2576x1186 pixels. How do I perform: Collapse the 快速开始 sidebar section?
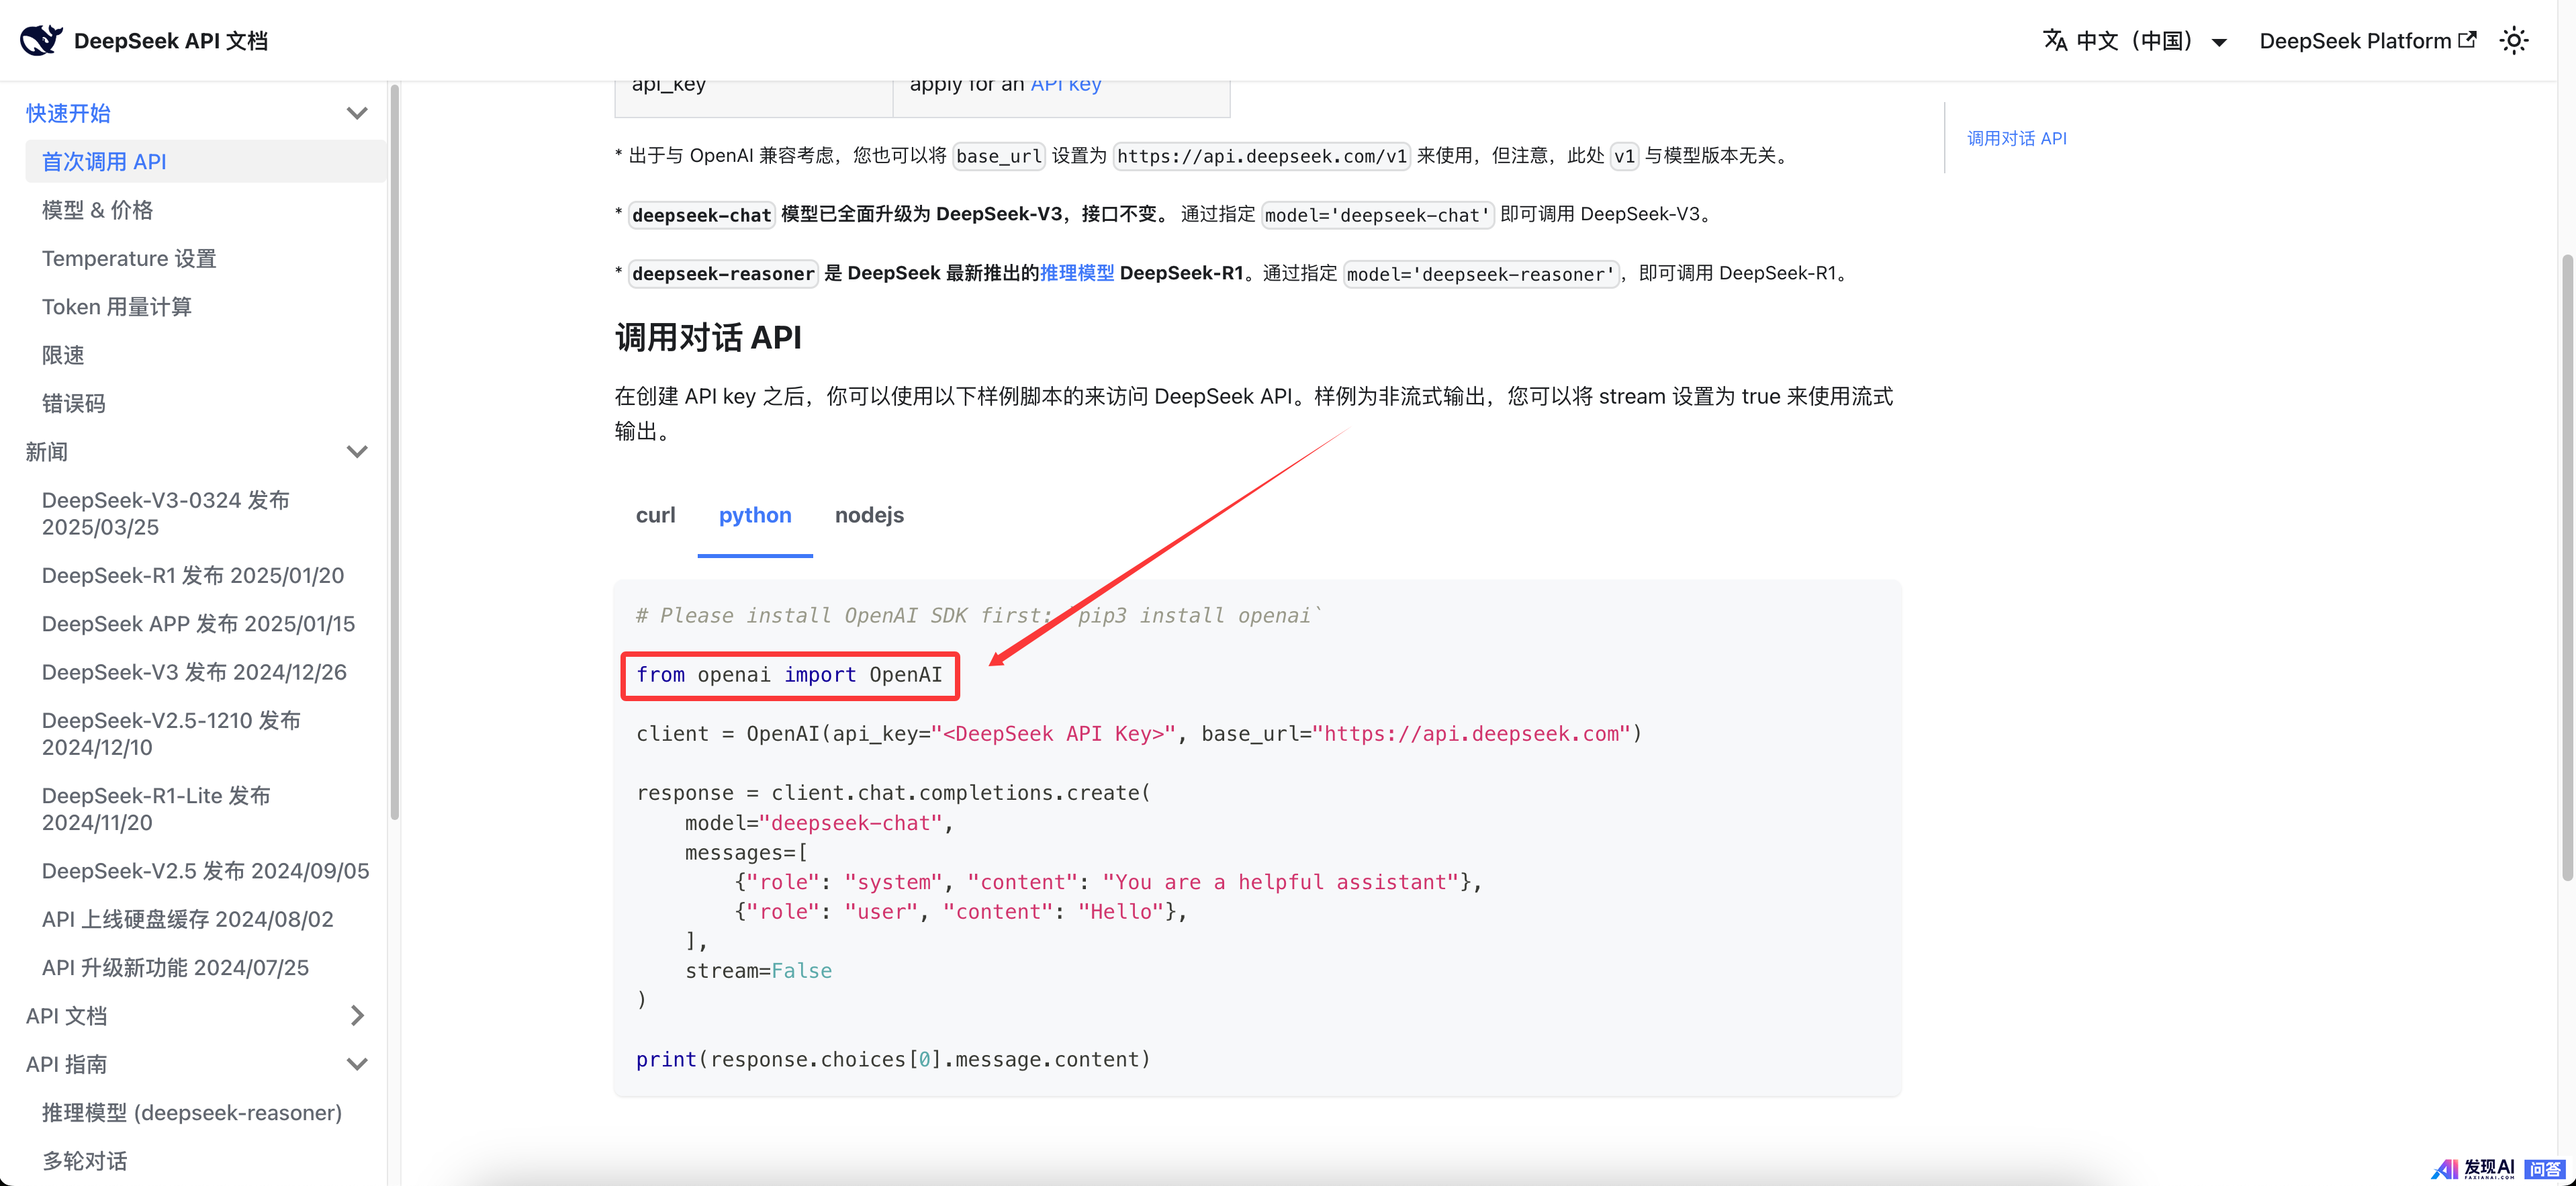pyautogui.click(x=357, y=113)
